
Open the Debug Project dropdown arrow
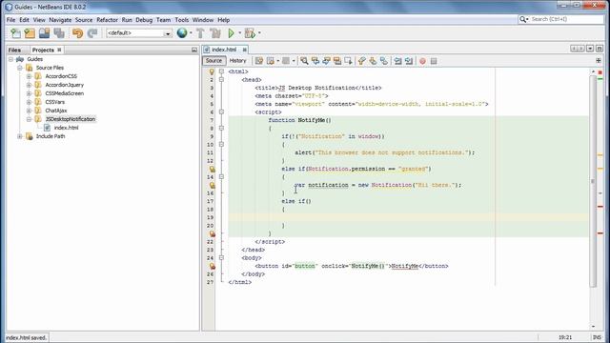[259, 33]
